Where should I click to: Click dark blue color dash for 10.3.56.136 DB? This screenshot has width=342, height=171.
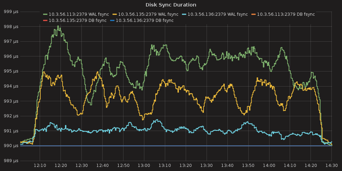tap(112, 21)
